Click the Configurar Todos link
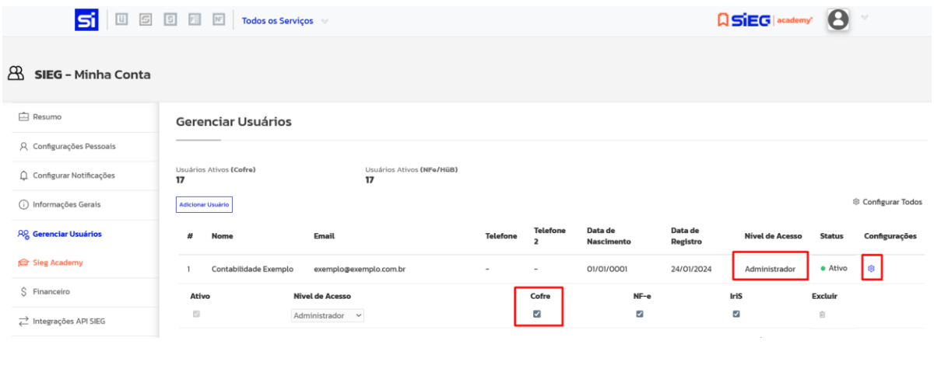This screenshot has width=941, height=379. [x=887, y=202]
